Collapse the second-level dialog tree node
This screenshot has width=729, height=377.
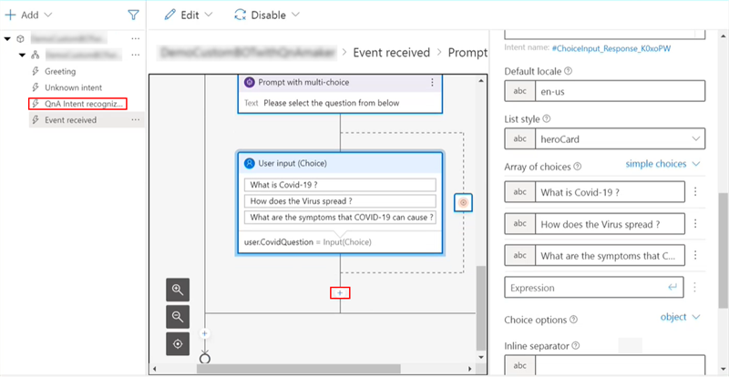tap(22, 55)
